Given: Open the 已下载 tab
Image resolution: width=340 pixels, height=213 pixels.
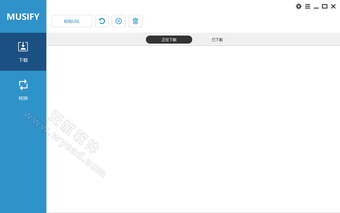Looking at the screenshot, I should pyautogui.click(x=217, y=40).
